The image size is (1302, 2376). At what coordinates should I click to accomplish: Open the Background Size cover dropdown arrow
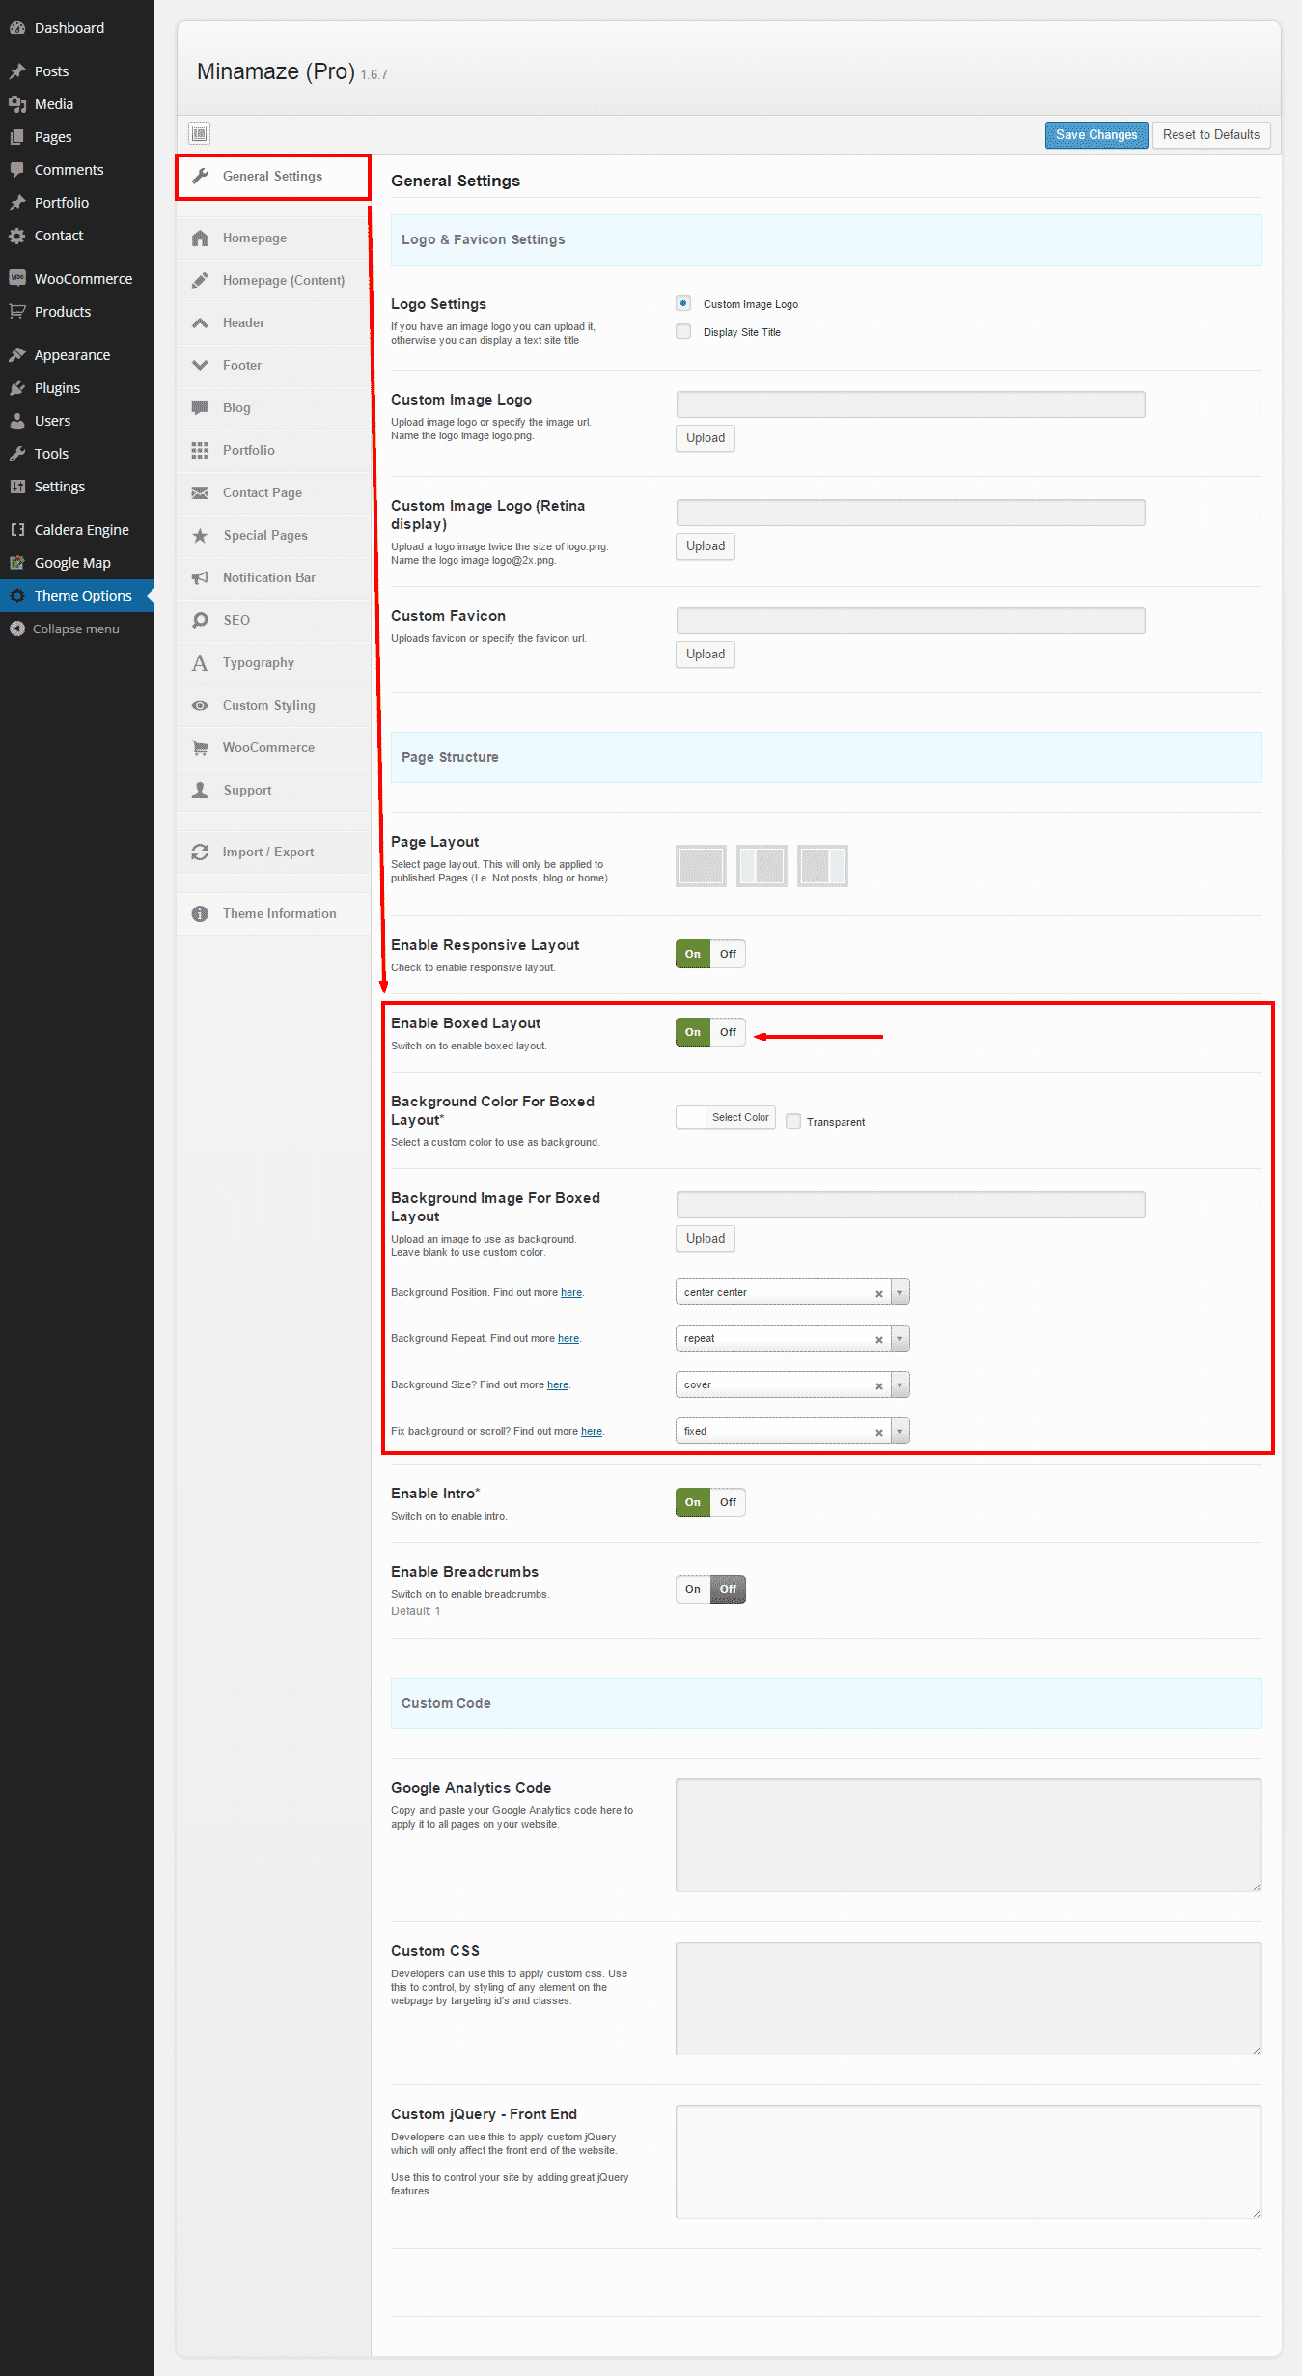tap(900, 1384)
